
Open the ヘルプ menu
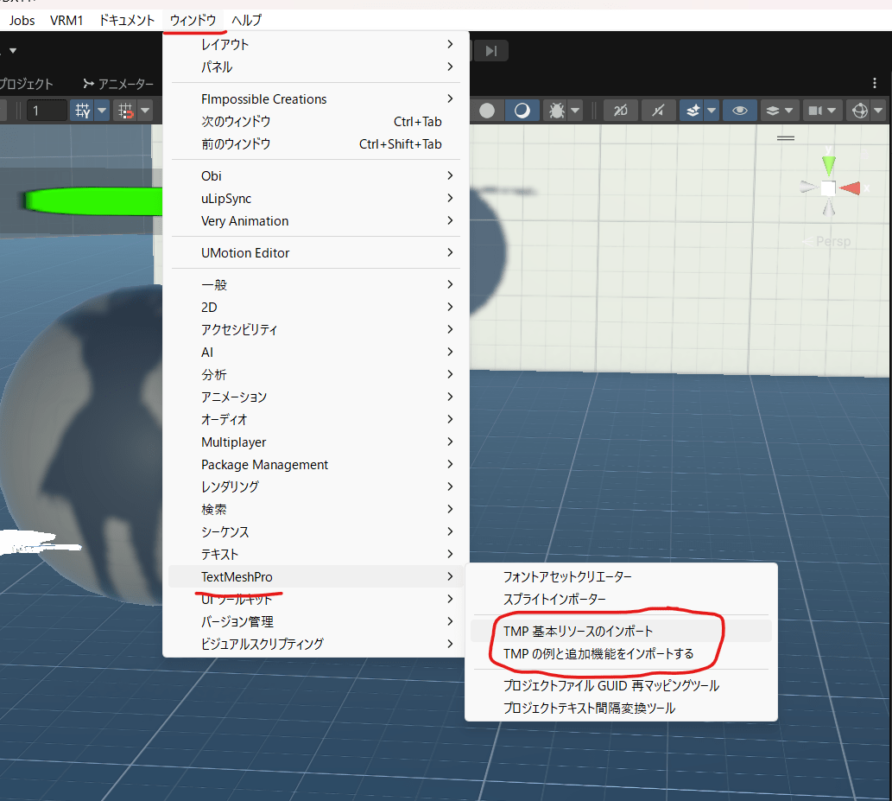point(247,20)
